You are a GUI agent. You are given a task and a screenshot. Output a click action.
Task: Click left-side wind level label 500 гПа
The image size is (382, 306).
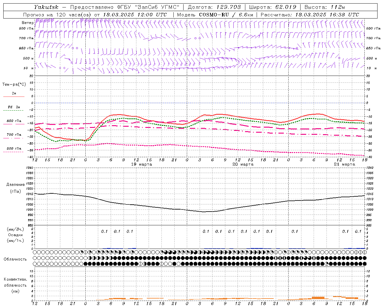click(26, 28)
